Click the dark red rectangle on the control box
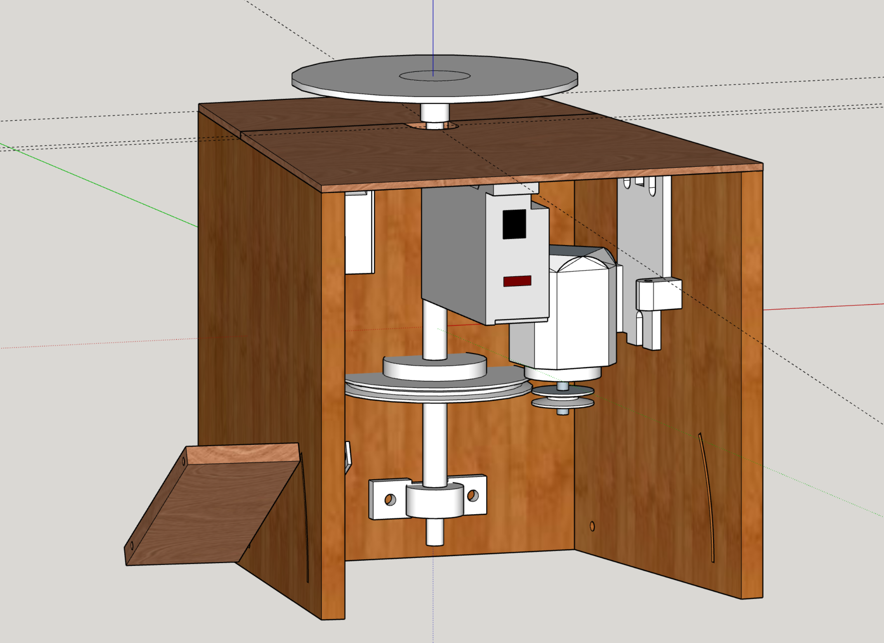This screenshot has height=643, width=884. [517, 281]
